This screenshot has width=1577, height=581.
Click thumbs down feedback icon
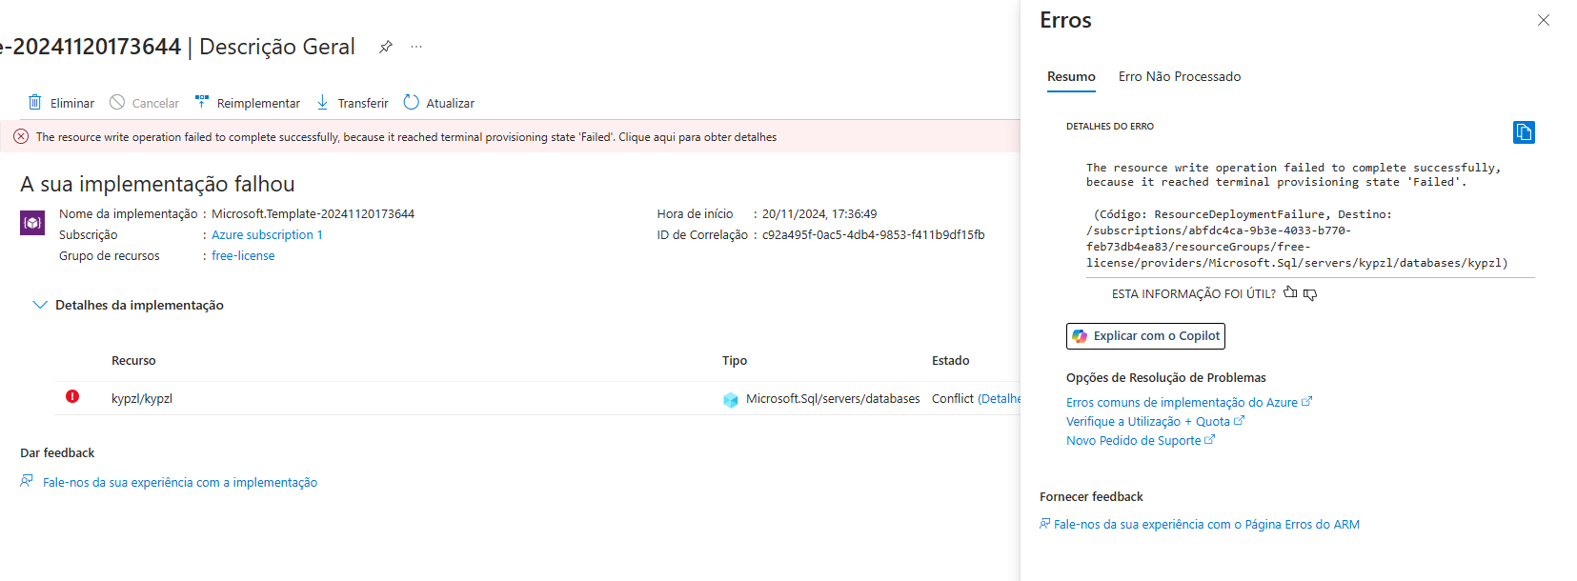[1310, 294]
